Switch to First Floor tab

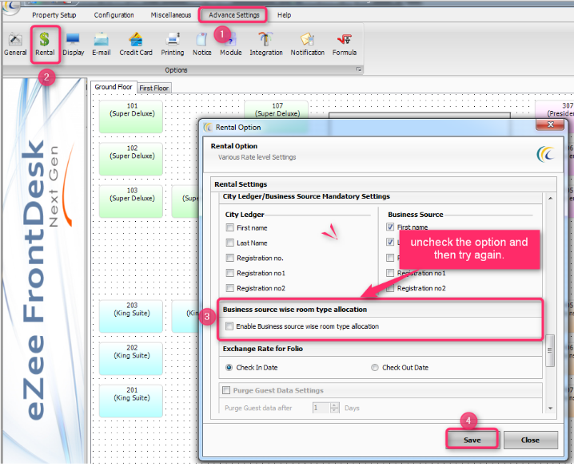[x=154, y=88]
